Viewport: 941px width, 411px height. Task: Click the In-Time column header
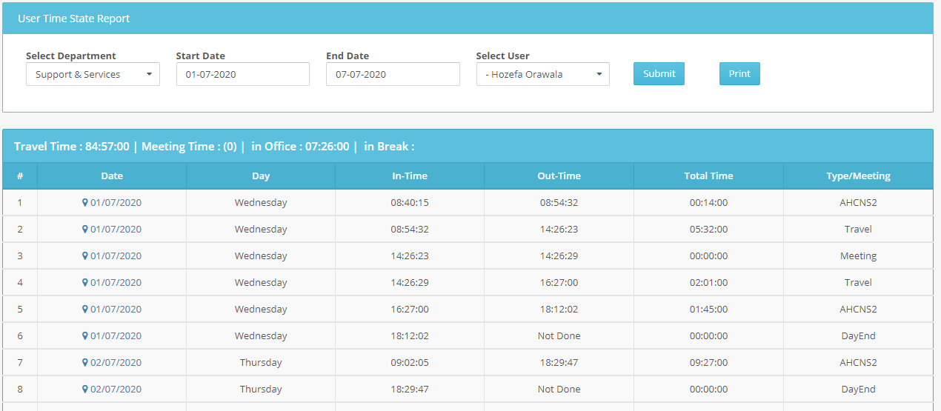click(410, 176)
